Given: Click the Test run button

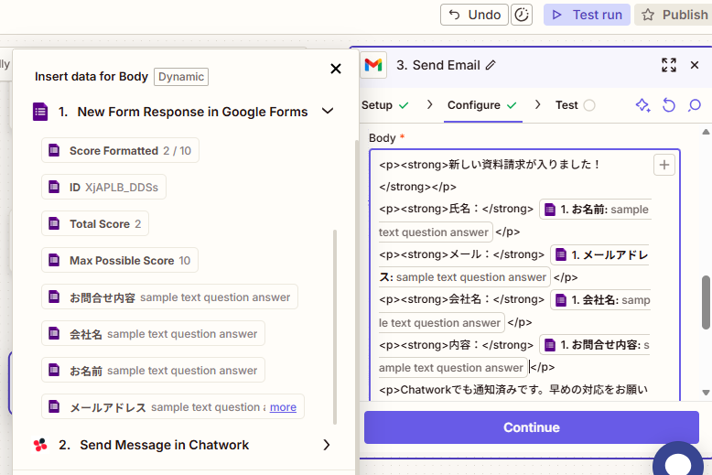Looking at the screenshot, I should tap(586, 15).
